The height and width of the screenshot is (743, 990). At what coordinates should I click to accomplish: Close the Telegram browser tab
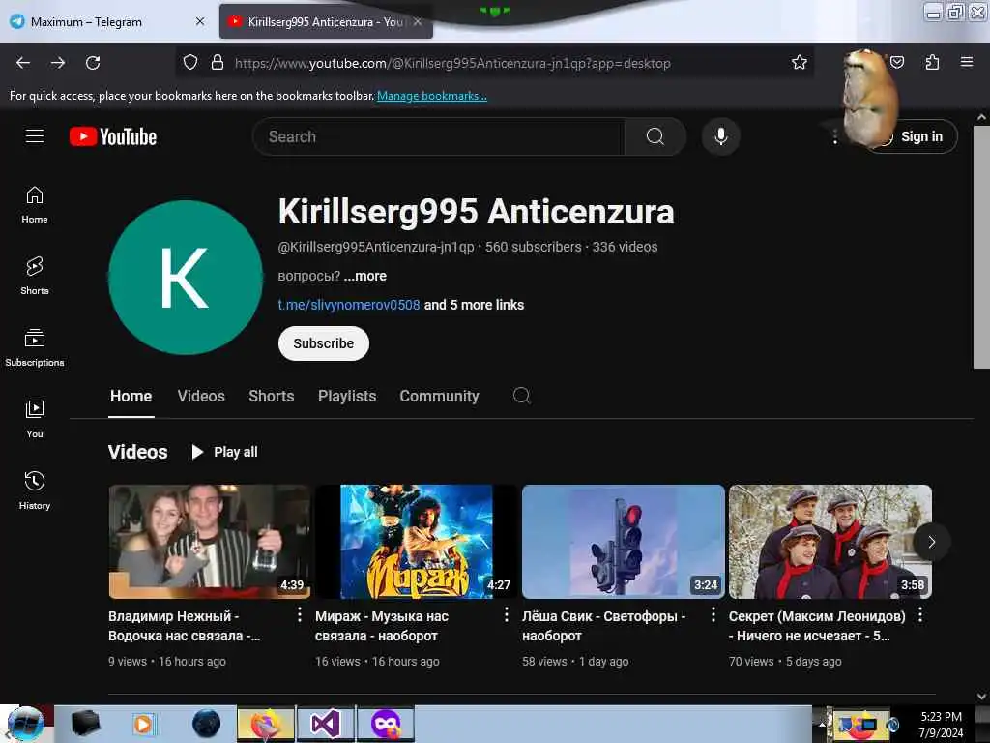[200, 21]
